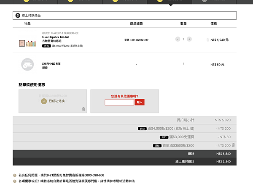Remove 首單滿$3500折$200 discount in summary
This screenshot has height=189, width=253.
[x=233, y=145]
